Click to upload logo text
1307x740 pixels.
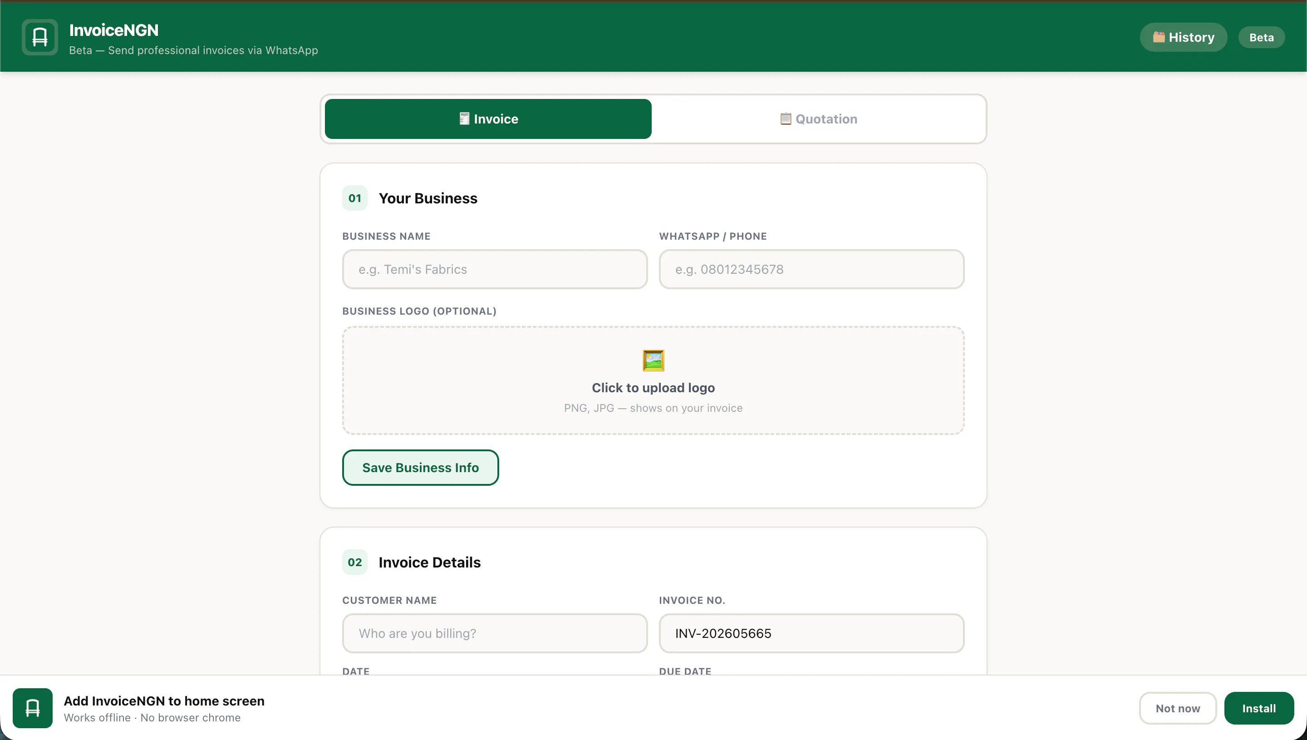pyautogui.click(x=653, y=388)
